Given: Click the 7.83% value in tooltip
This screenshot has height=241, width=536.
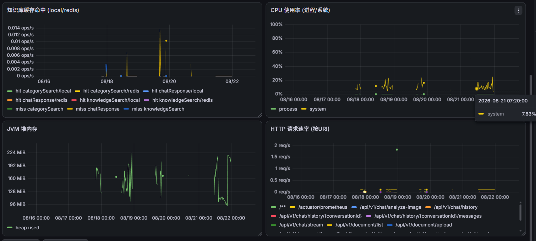Looking at the screenshot, I should 529,114.
